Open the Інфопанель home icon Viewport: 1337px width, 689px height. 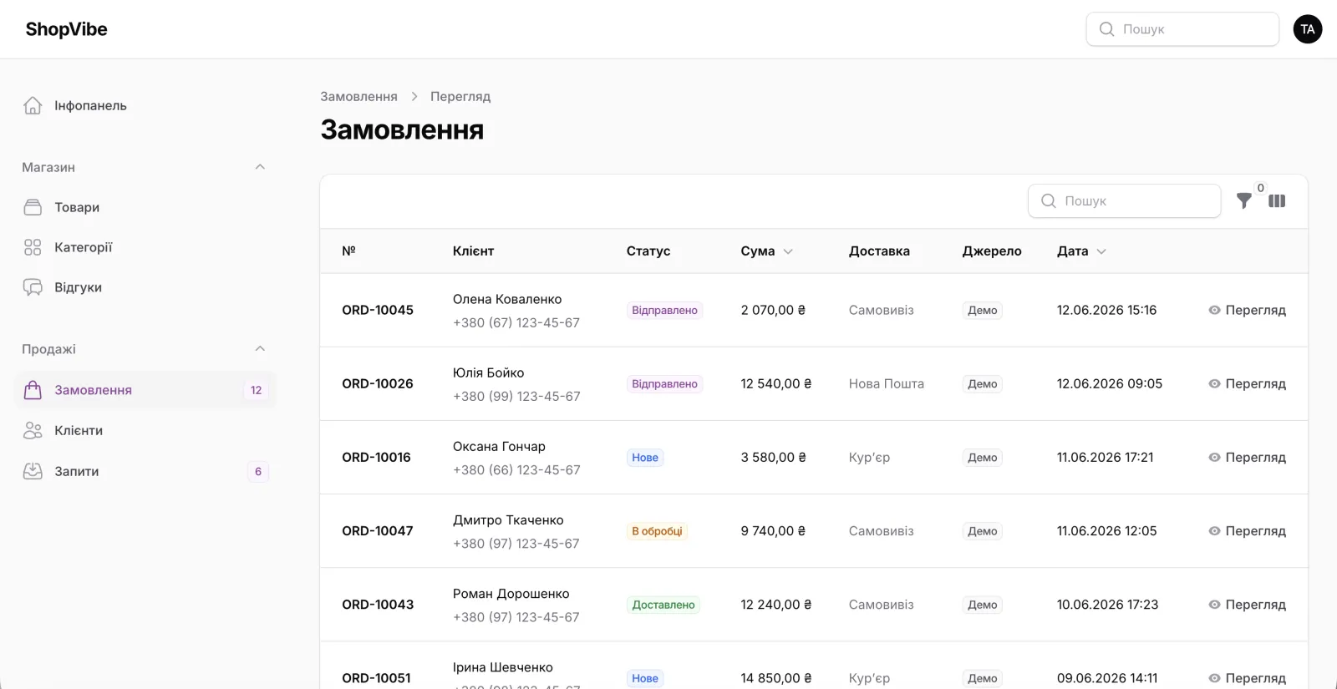point(33,105)
